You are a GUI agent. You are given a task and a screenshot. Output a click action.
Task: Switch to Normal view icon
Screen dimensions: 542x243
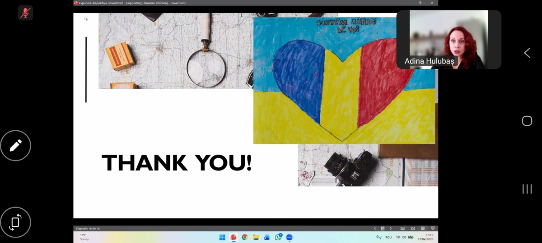pyautogui.click(x=402, y=229)
